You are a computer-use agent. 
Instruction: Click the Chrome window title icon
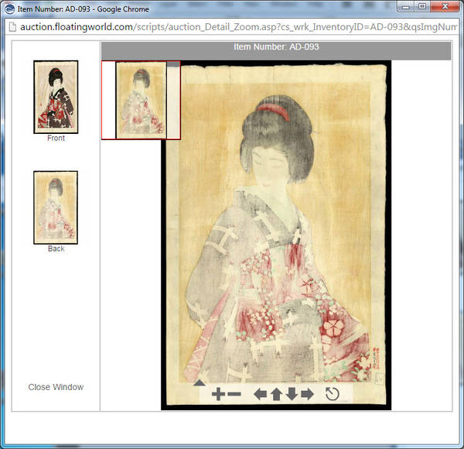coord(10,9)
